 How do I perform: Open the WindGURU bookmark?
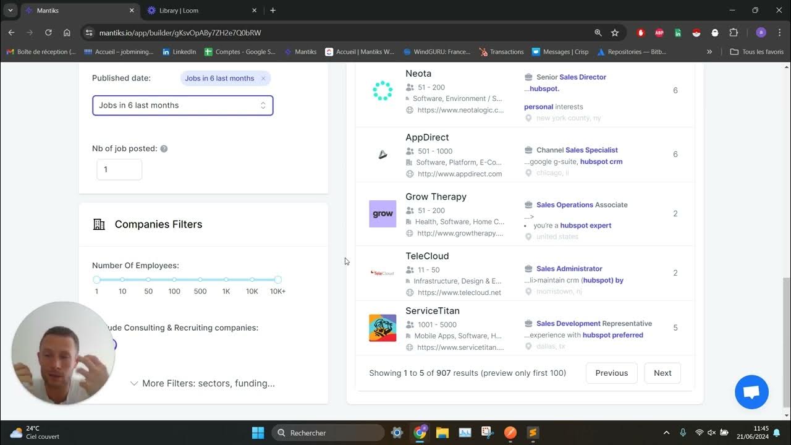pos(436,52)
